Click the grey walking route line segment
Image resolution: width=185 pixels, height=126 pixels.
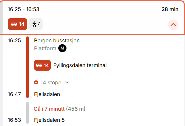(x=28, y=113)
